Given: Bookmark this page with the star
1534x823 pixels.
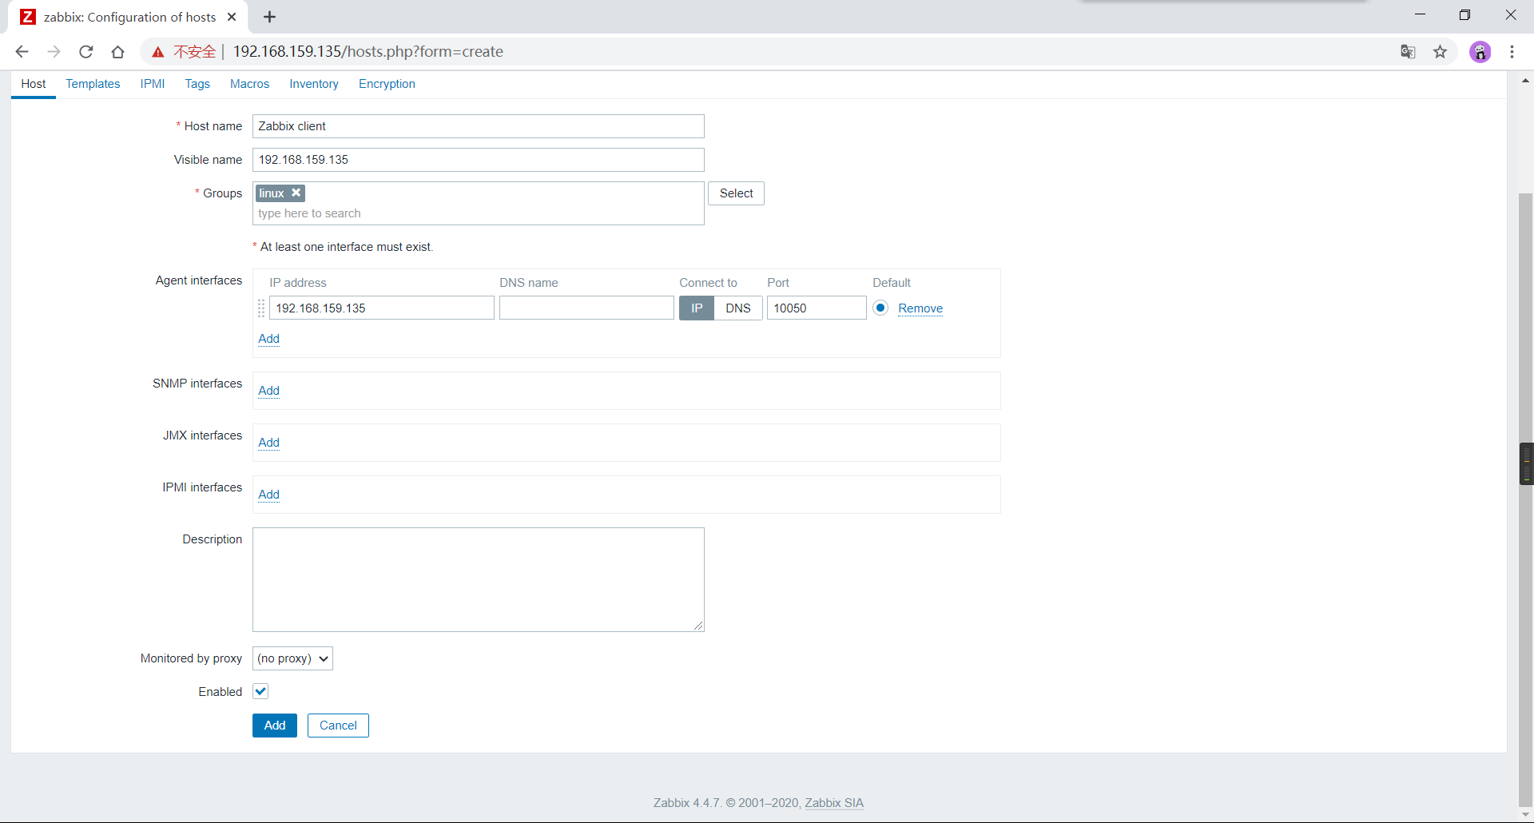Looking at the screenshot, I should (1440, 52).
